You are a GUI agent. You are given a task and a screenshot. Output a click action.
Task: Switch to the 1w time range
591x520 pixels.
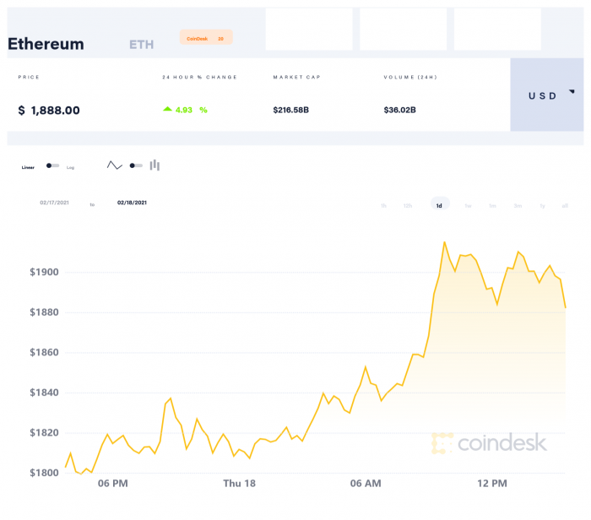[468, 205]
